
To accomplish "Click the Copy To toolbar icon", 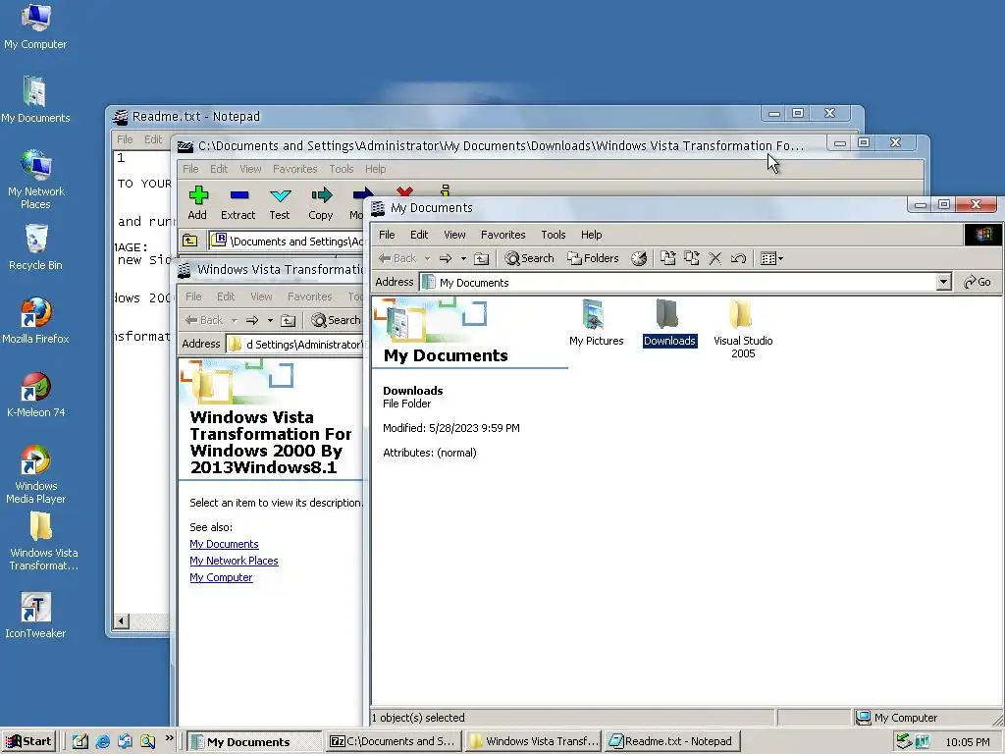I will click(x=692, y=258).
